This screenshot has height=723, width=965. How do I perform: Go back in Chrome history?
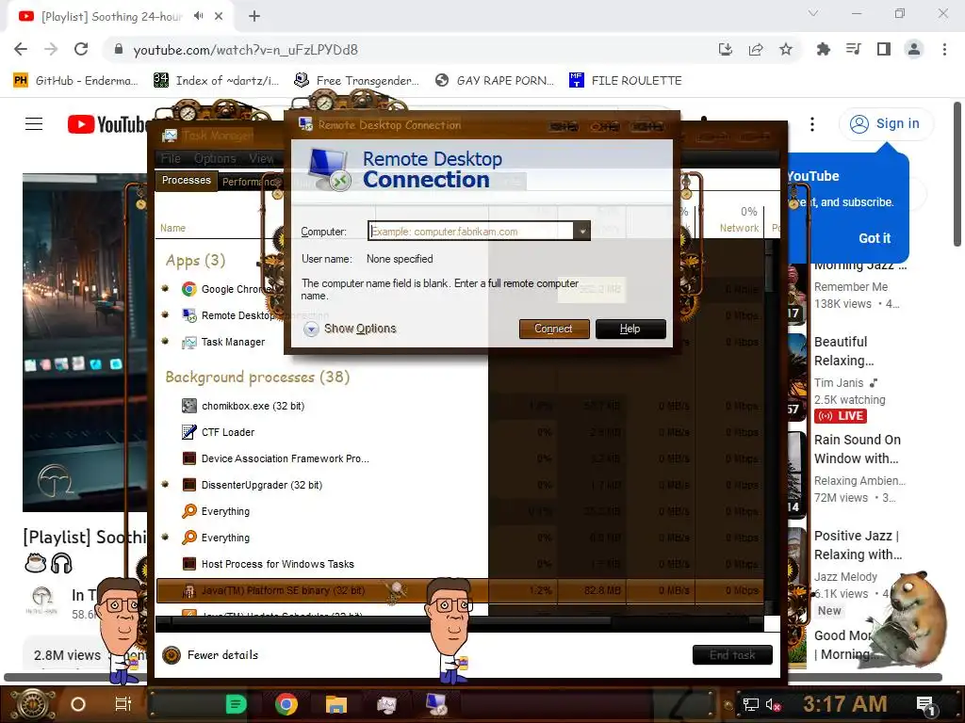[21, 49]
